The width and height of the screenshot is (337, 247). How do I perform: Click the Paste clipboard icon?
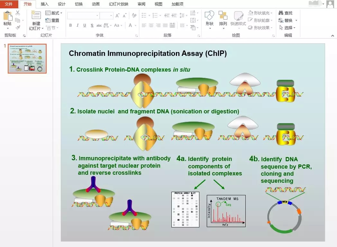7,16
